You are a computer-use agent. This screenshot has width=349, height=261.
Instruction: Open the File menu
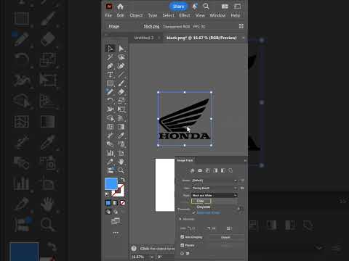pos(108,15)
